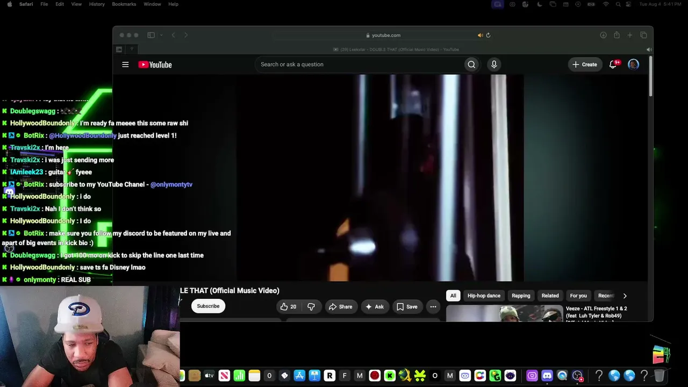This screenshot has height=387, width=688.
Task: Open the App Store from the Dock
Action: (x=299, y=376)
